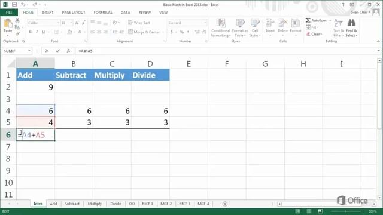The width and height of the screenshot is (383, 215).
Task: Toggle Bold formatting
Action: (x=31, y=32)
